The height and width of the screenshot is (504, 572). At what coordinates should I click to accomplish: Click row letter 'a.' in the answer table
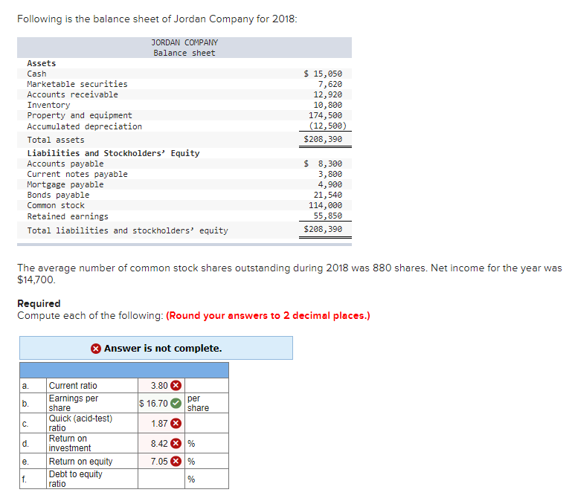point(25,386)
